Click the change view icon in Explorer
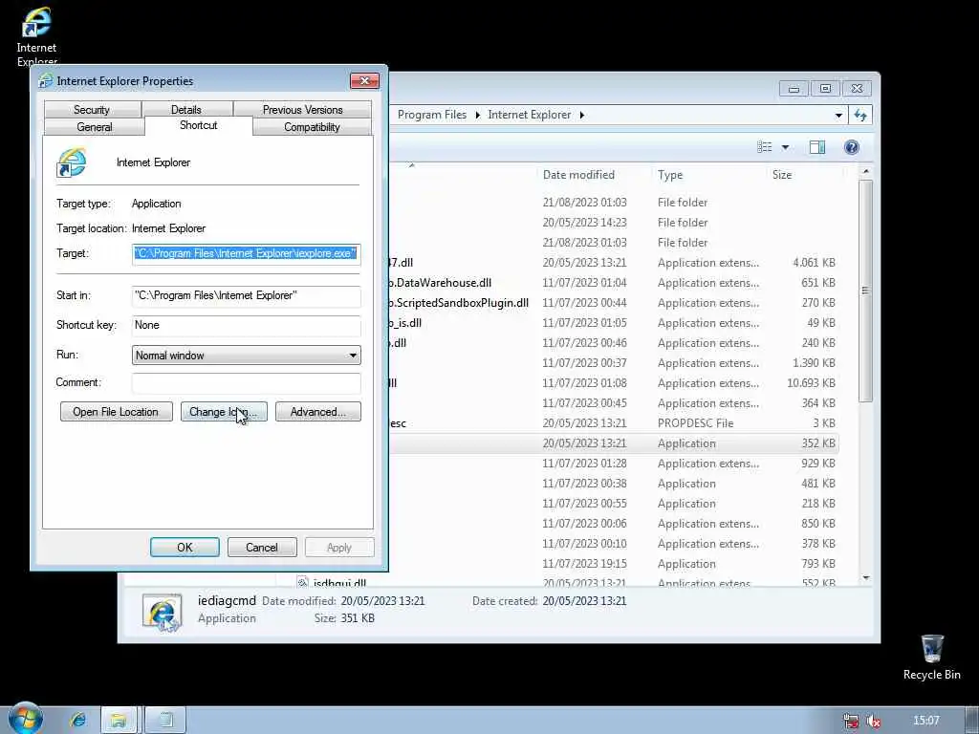This screenshot has width=979, height=734. tap(764, 146)
